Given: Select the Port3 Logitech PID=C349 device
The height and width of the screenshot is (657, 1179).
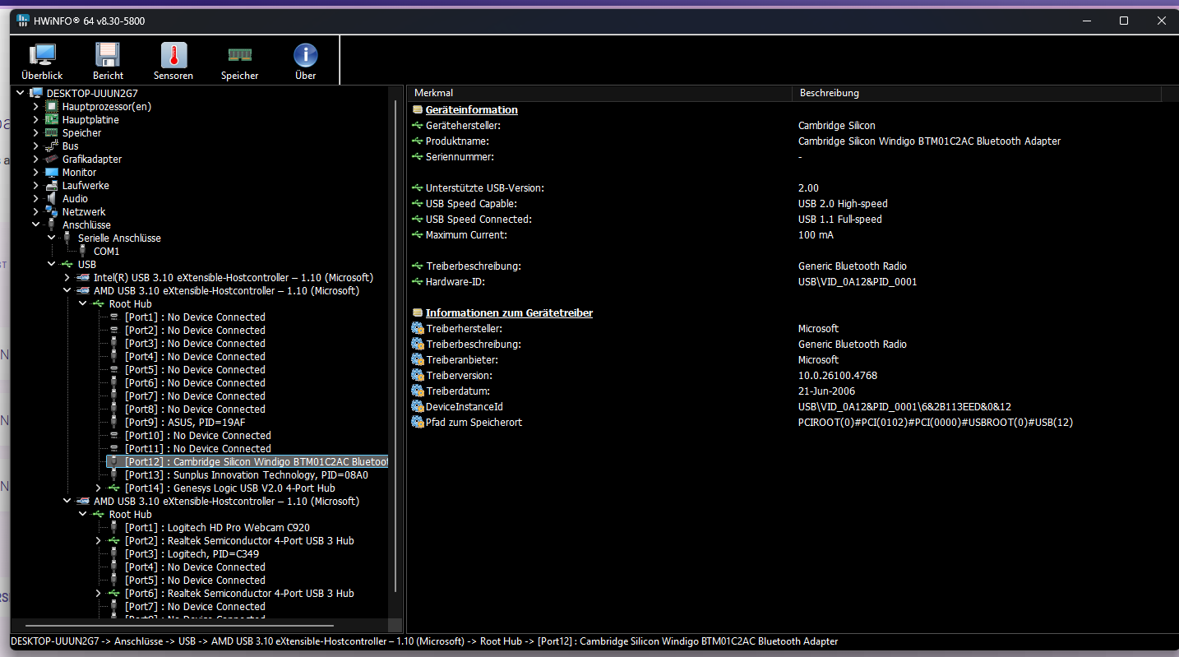Looking at the screenshot, I should pyautogui.click(x=192, y=553).
